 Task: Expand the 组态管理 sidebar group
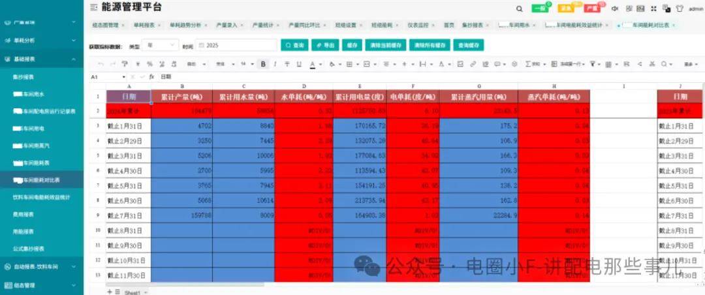click(41, 285)
